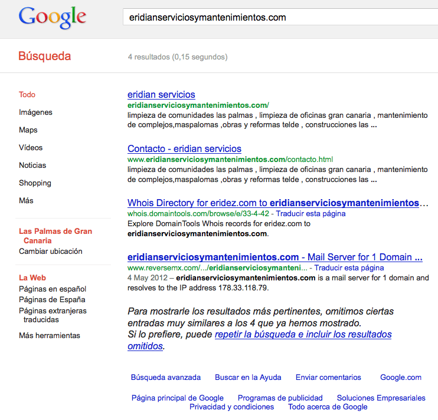The image size is (438, 420).
Task: Open the Whois Directory for eridez.com result
Action: click(x=278, y=203)
